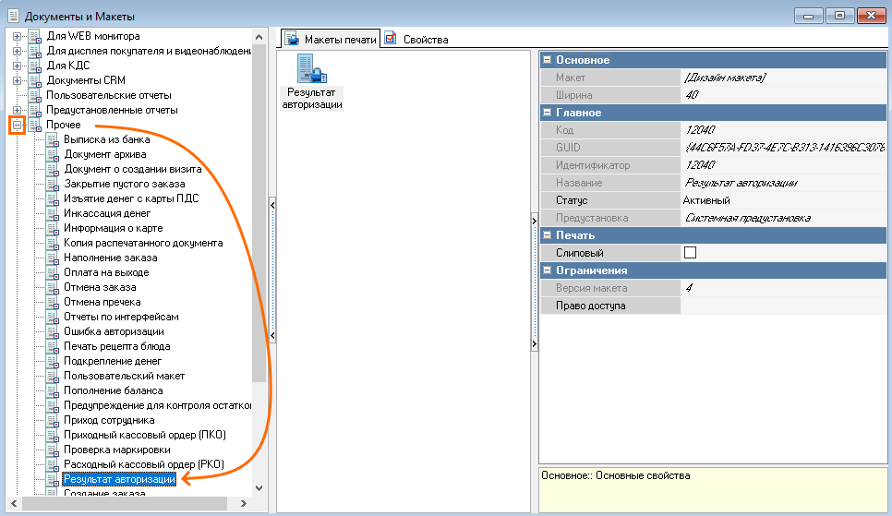Collapse the Основное property section
This screenshot has height=516, width=892.
click(547, 60)
